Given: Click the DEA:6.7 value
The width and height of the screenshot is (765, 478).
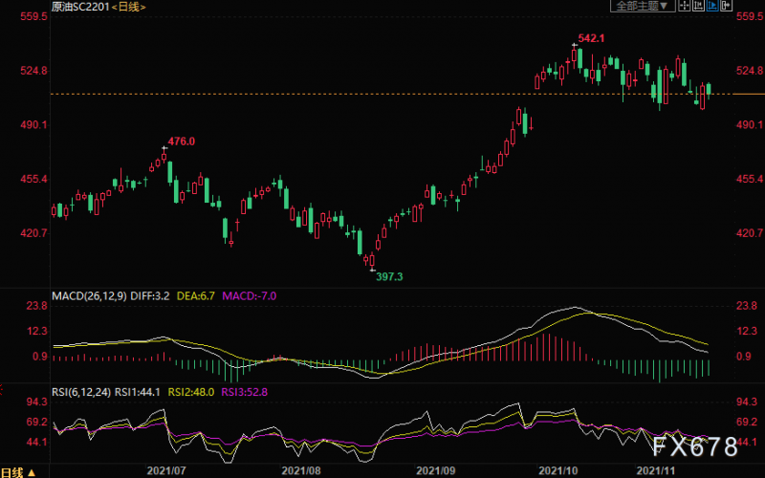Looking at the screenshot, I should pos(196,296).
